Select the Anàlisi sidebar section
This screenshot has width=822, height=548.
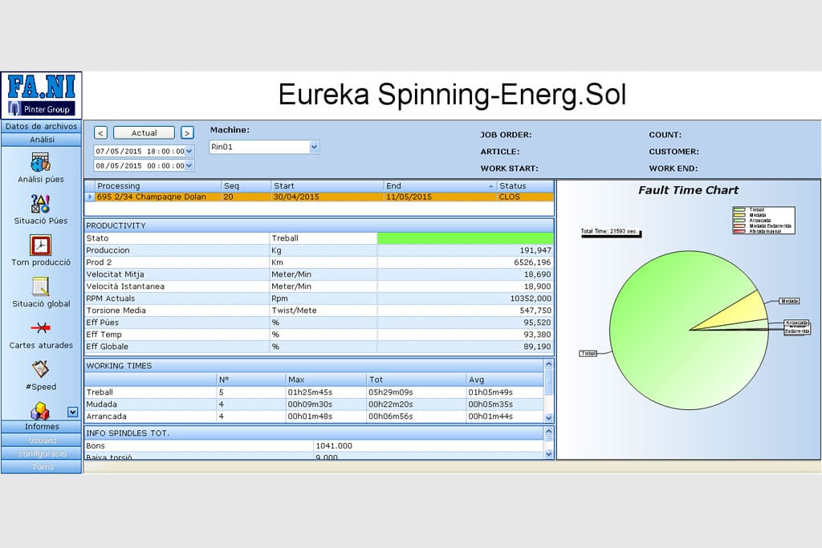point(42,140)
